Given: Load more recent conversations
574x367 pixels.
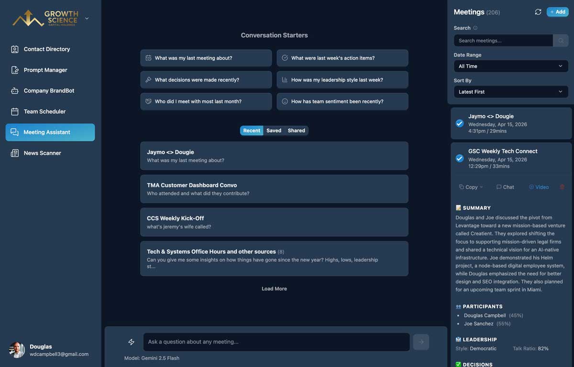Looking at the screenshot, I should (x=274, y=289).
